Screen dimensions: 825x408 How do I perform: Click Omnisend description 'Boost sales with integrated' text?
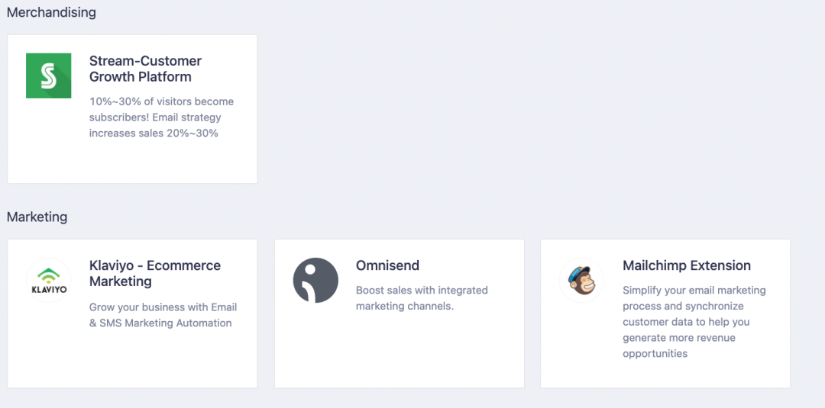pos(422,291)
